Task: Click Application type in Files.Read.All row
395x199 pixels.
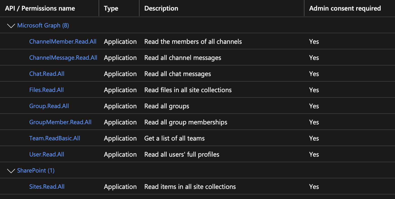Action: 120,90
